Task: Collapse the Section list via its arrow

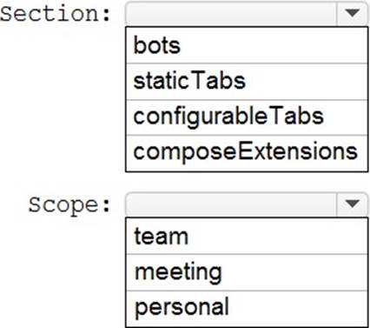Action: 352,13
